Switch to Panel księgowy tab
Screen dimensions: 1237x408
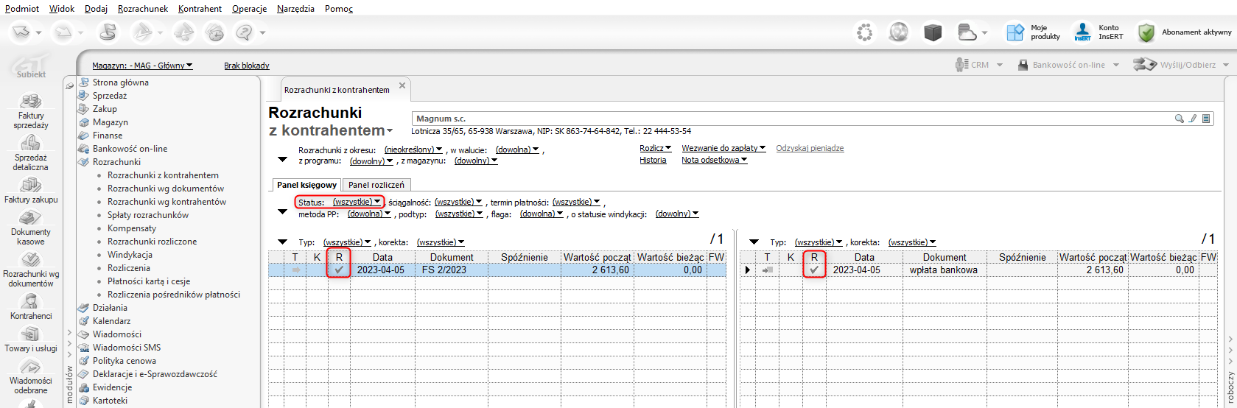pyautogui.click(x=306, y=185)
